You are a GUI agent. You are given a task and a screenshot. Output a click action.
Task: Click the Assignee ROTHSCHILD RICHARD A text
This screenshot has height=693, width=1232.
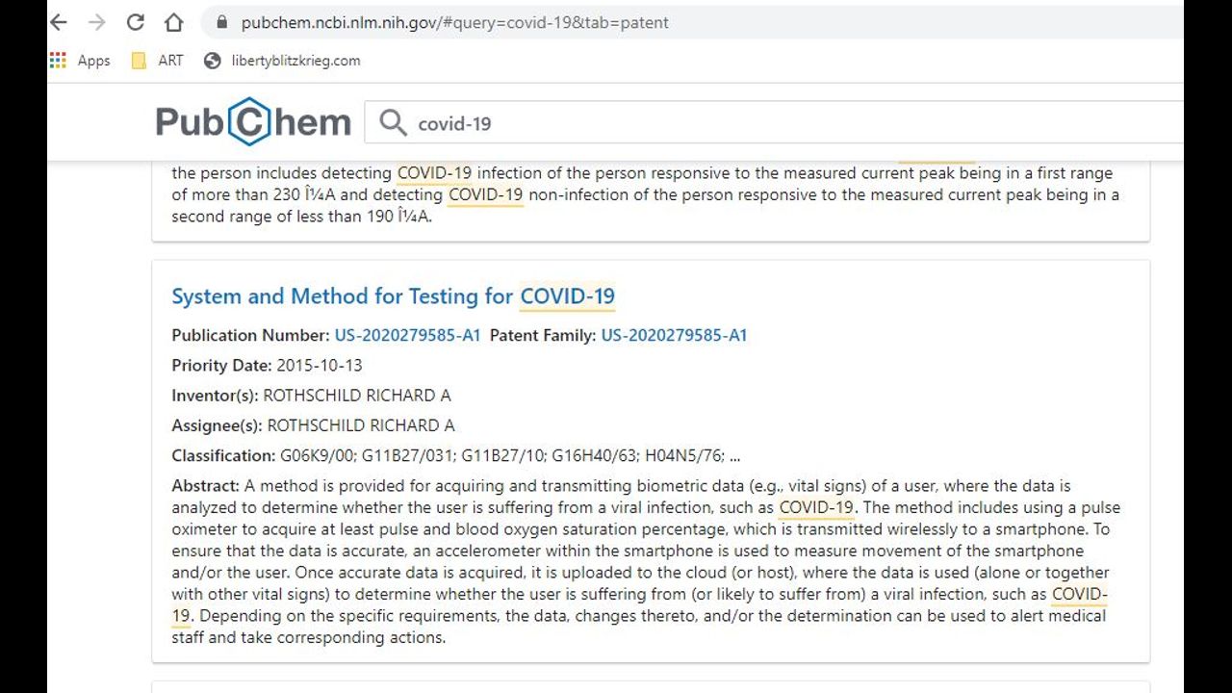[360, 425]
